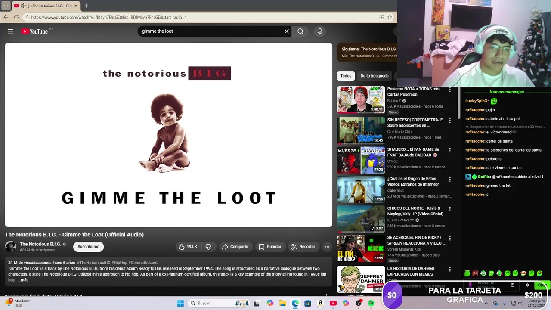Open the #GimmetheLoot hashtag link

coord(143,263)
